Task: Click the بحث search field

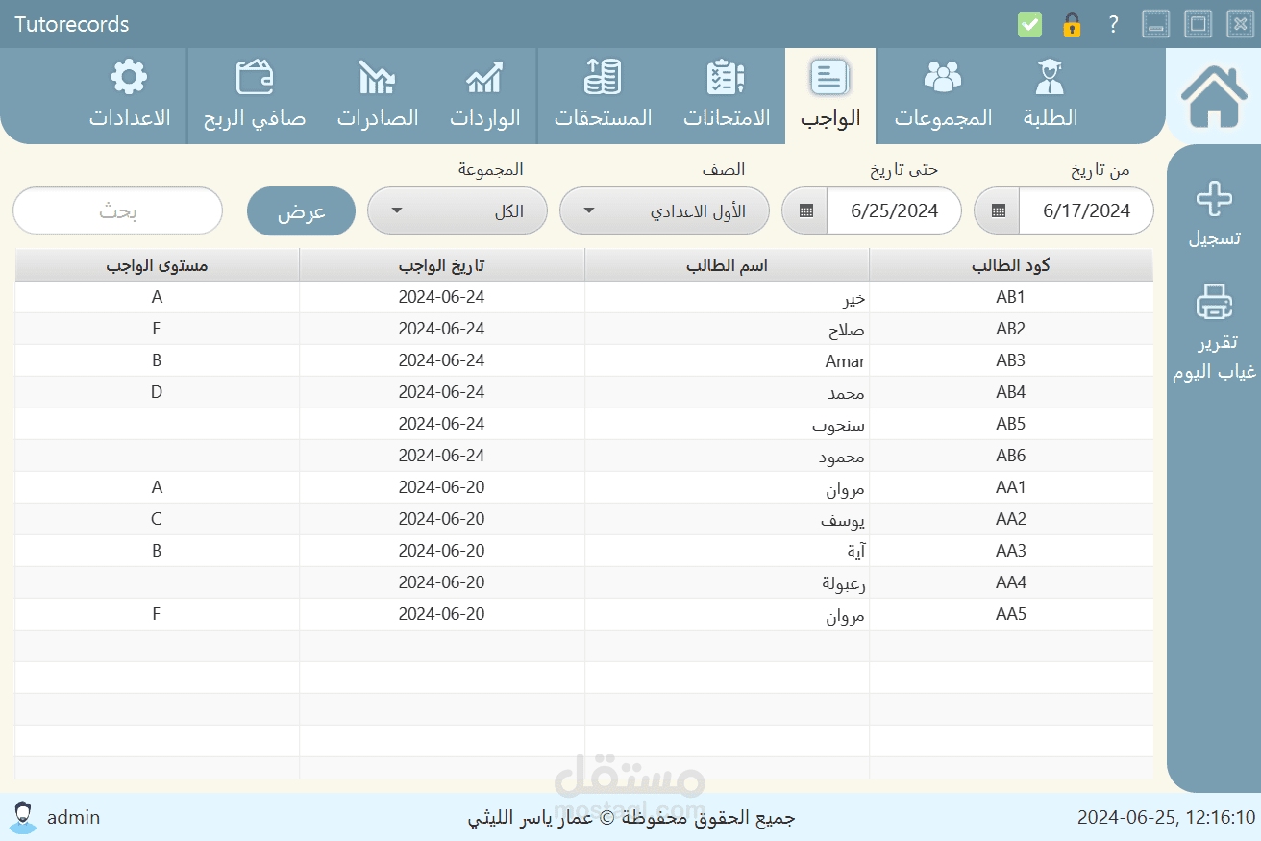Action: [118, 210]
